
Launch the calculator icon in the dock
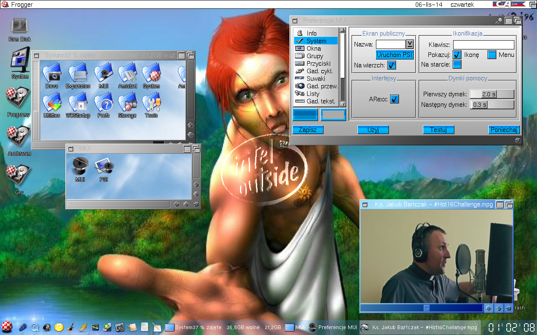point(144,327)
